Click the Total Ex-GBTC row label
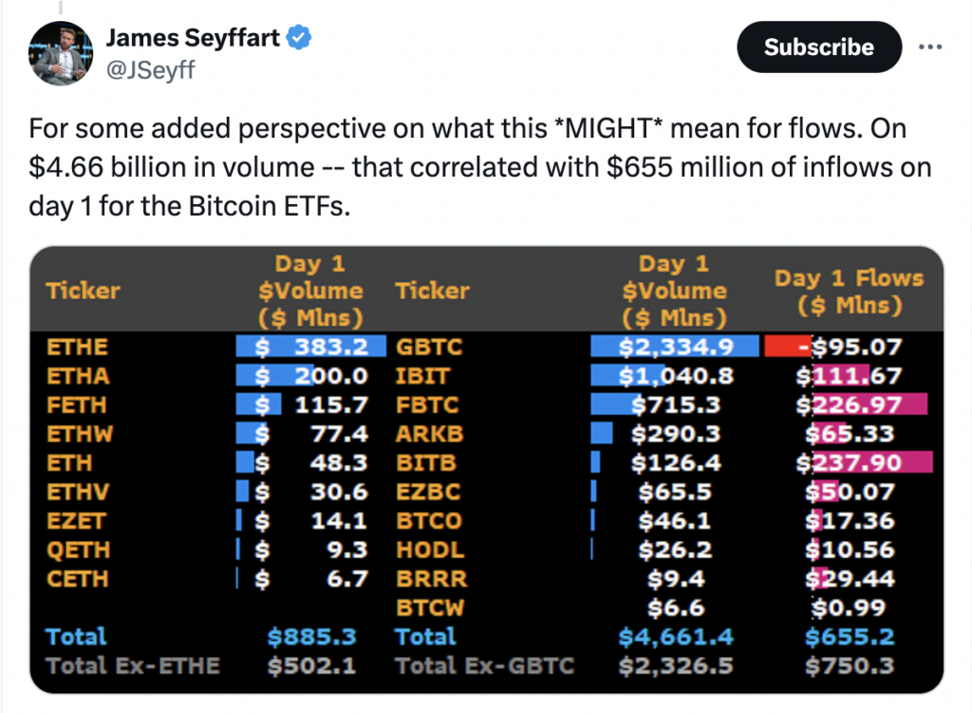972x713 pixels. tap(485, 666)
